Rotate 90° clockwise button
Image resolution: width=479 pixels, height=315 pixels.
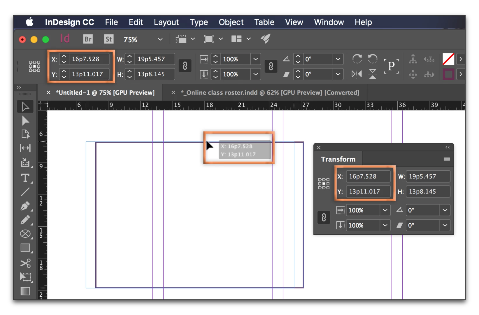pos(357,59)
